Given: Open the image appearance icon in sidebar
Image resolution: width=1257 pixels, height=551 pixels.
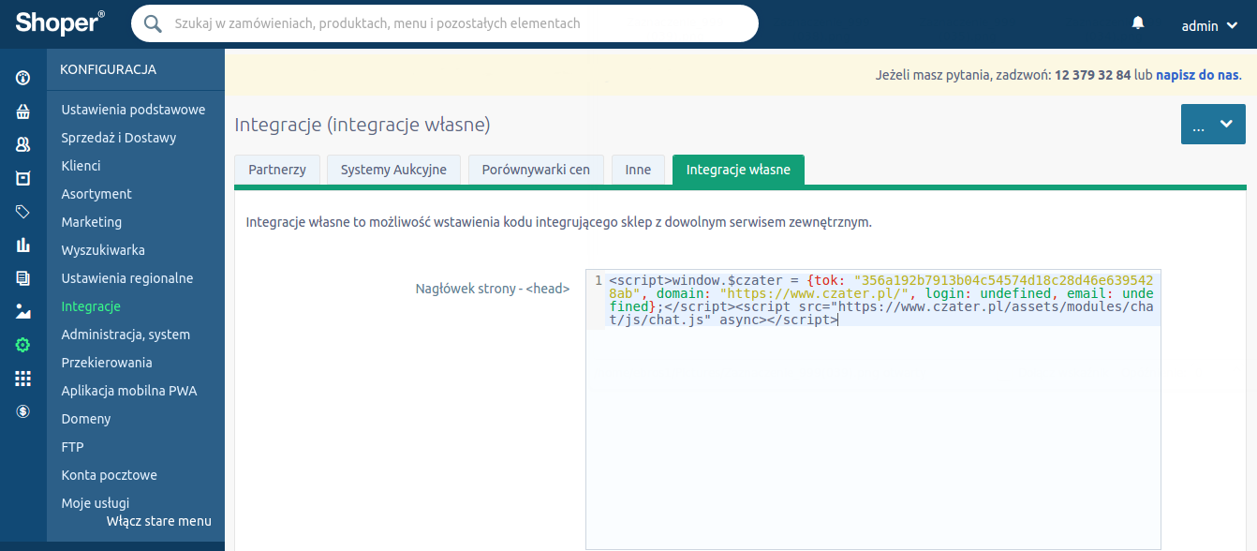Looking at the screenshot, I should point(23,311).
